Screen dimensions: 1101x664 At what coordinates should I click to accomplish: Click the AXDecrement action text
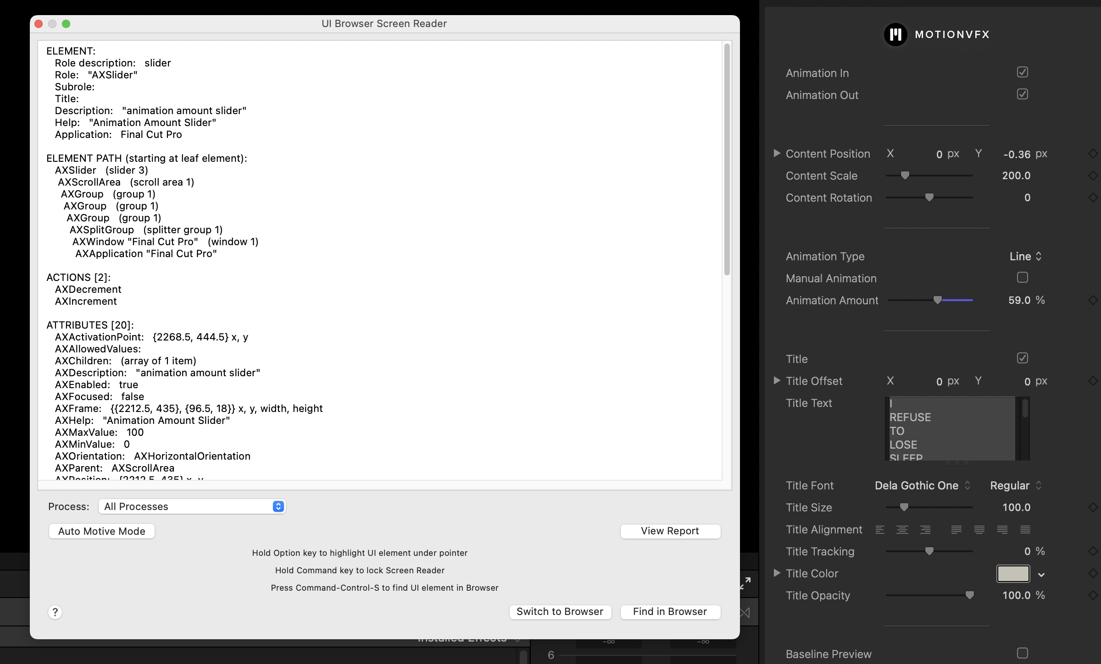(x=88, y=289)
